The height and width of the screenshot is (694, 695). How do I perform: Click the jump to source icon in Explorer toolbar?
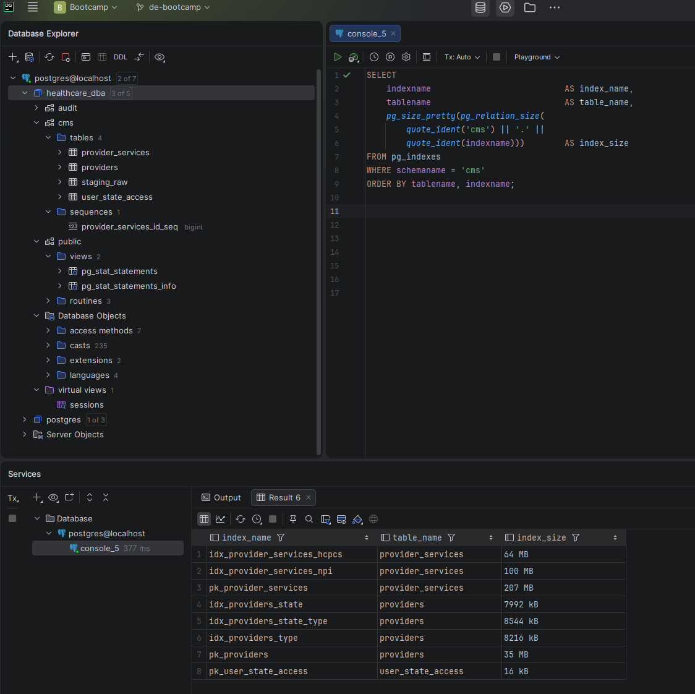click(139, 57)
